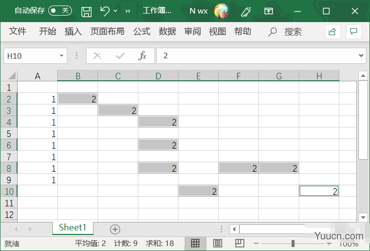The image size is (370, 251).
Task: Toggle the AutoSave switch
Action: pos(60,11)
